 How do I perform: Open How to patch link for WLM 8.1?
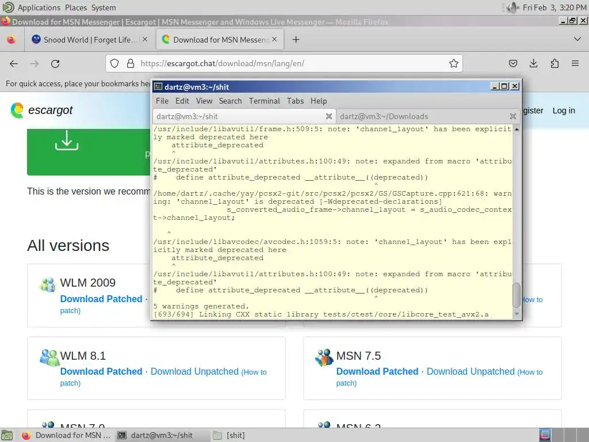click(x=254, y=372)
